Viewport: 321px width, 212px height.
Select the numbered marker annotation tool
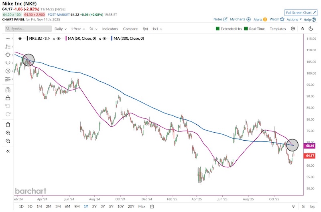(x=8, y=71)
